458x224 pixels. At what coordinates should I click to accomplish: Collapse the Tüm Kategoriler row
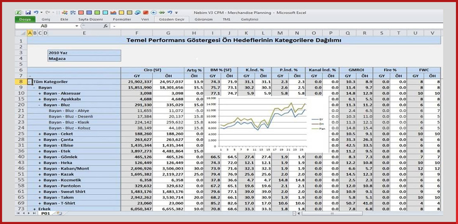coord(30,82)
